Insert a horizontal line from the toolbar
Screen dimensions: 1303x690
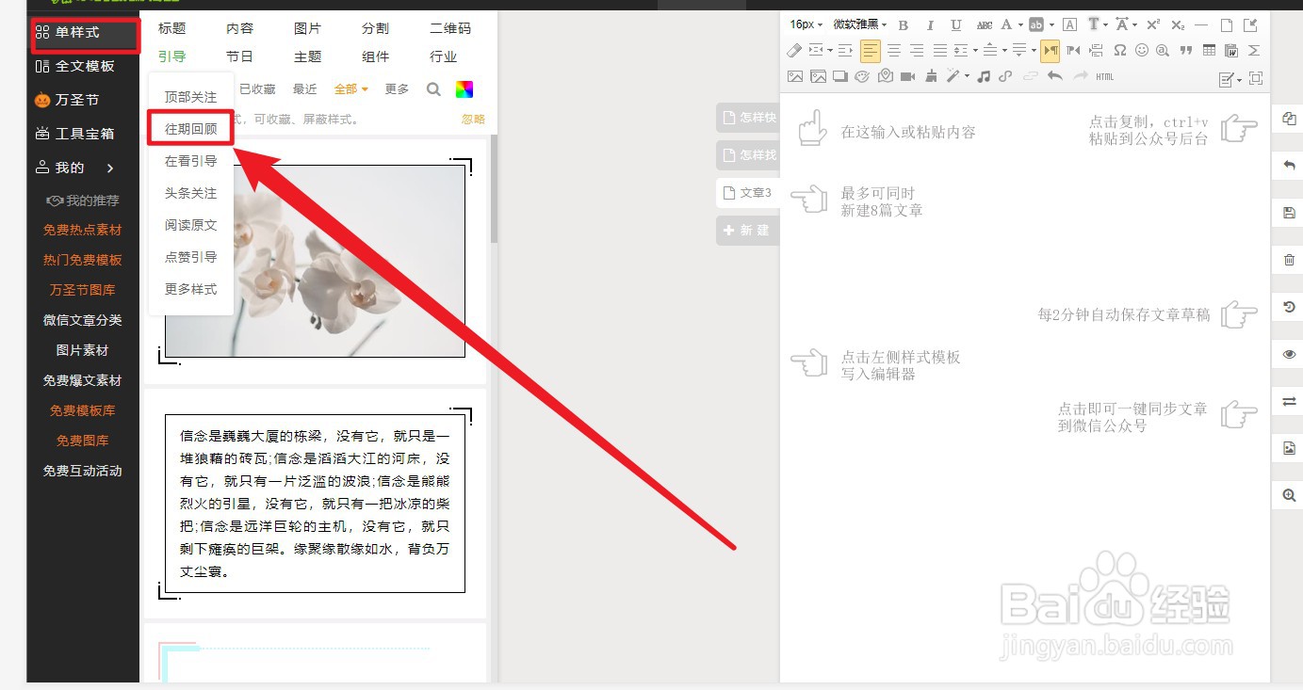coord(1201,24)
